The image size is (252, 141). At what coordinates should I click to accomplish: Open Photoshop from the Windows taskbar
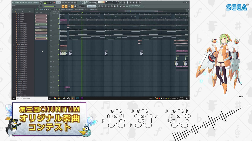tap(77, 98)
